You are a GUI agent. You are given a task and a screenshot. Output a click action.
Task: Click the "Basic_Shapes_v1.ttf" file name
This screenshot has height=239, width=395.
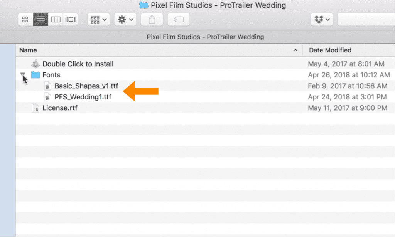pyautogui.click(x=86, y=86)
